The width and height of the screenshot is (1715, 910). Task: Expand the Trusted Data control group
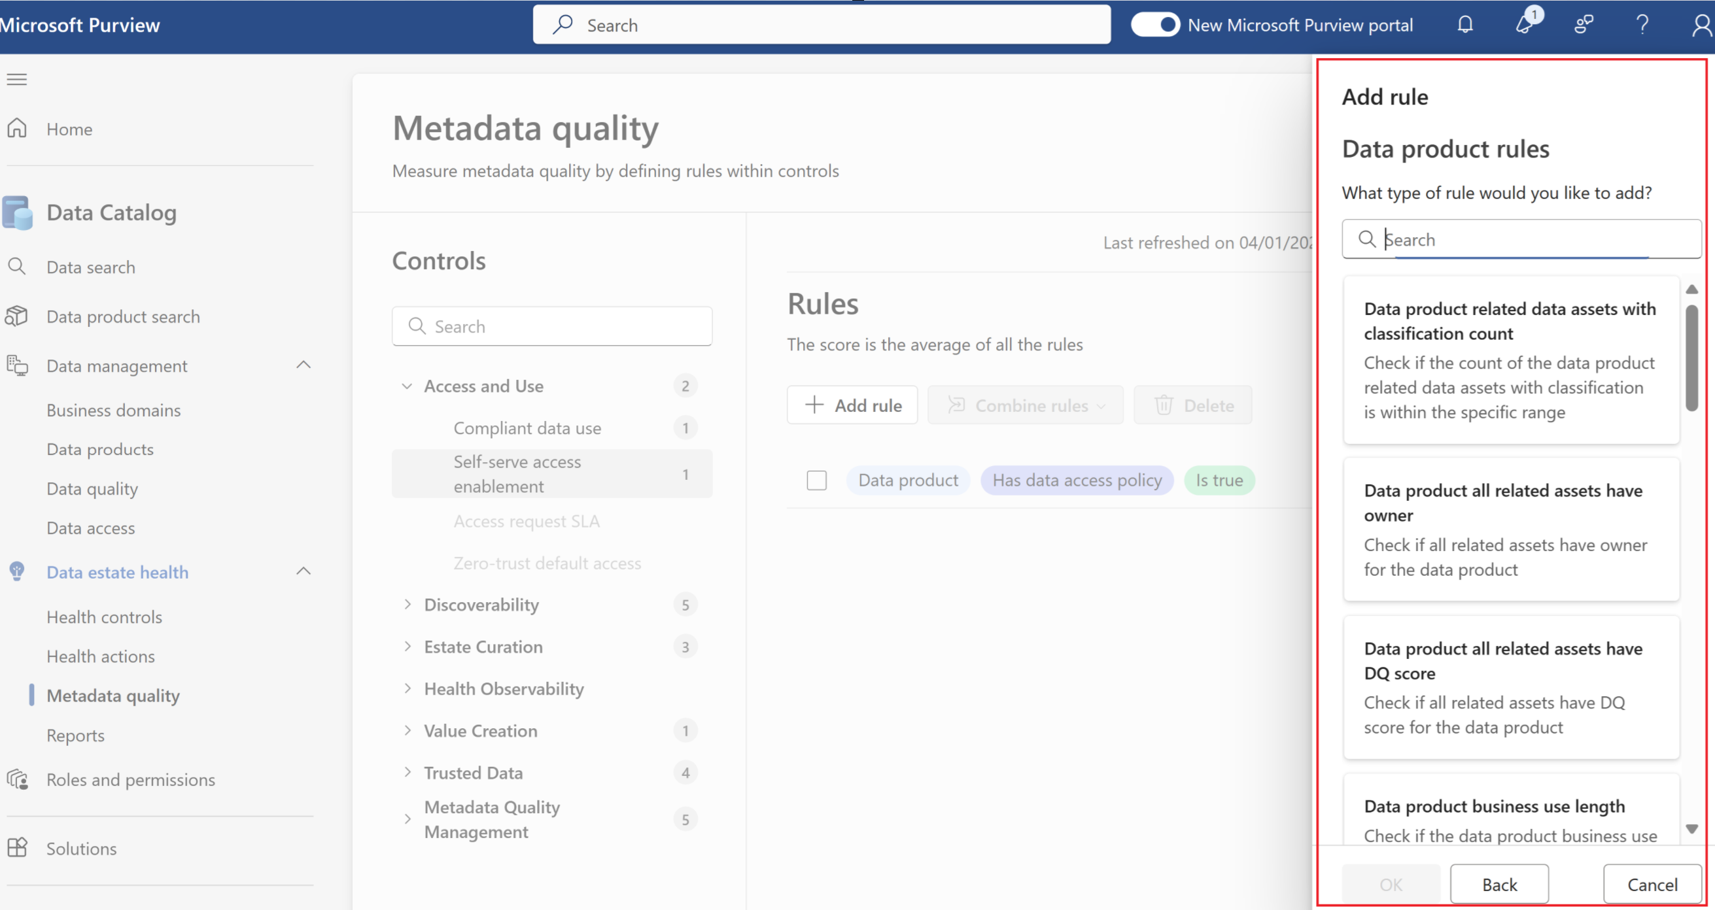(x=407, y=771)
